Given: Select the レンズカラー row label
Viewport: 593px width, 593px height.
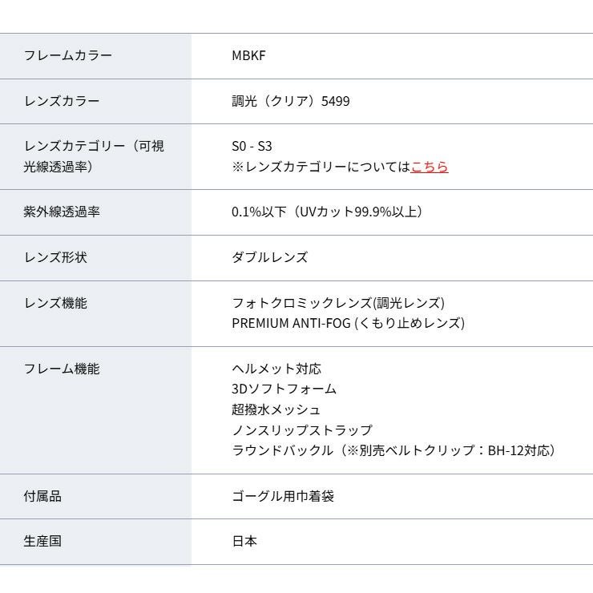Looking at the screenshot, I should click(62, 102).
